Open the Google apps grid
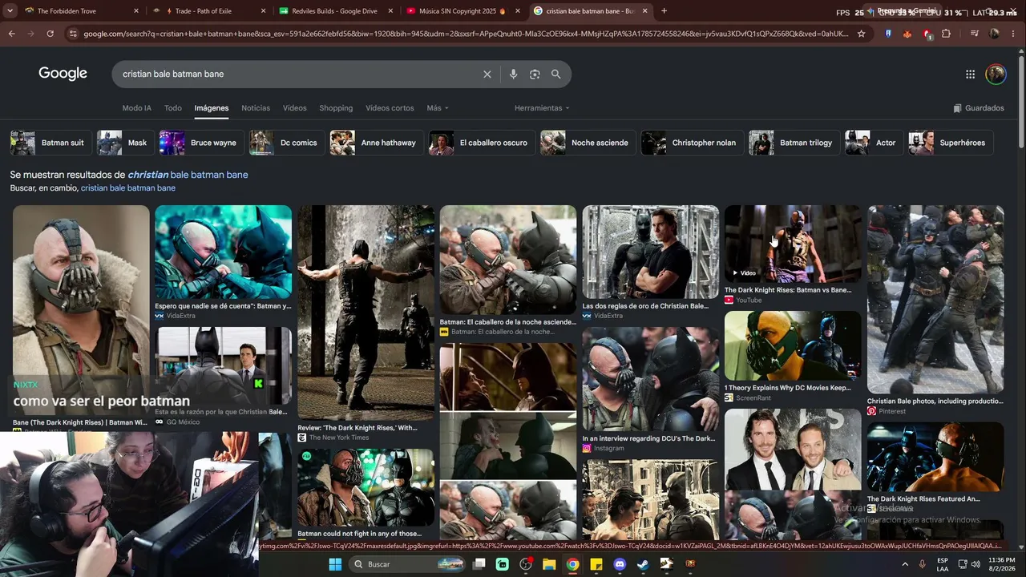 tap(970, 75)
